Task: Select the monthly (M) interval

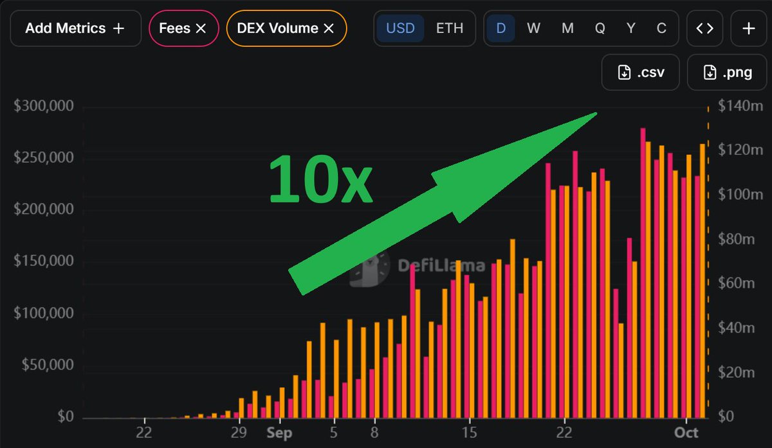Action: click(x=567, y=28)
